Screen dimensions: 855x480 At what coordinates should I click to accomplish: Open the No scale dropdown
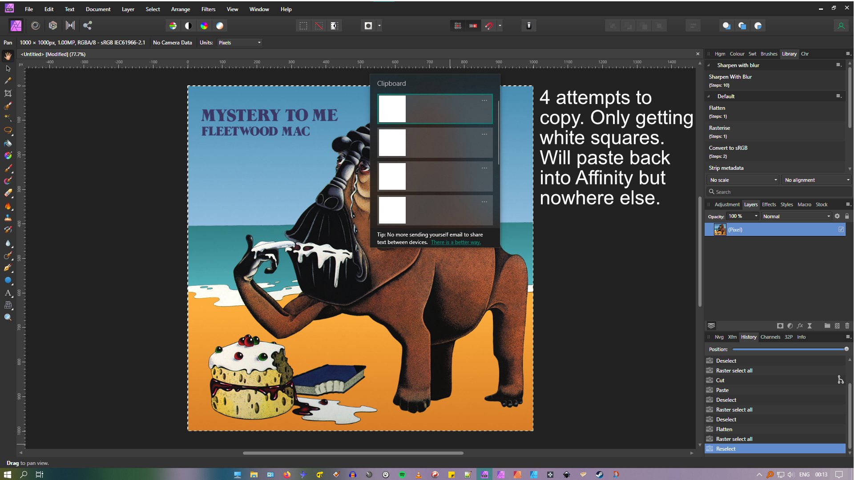(743, 180)
